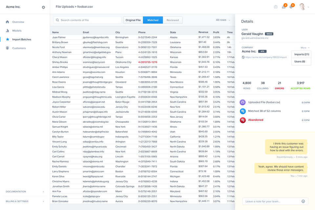
Task: Sort by the State column header
Action: (x=173, y=32)
